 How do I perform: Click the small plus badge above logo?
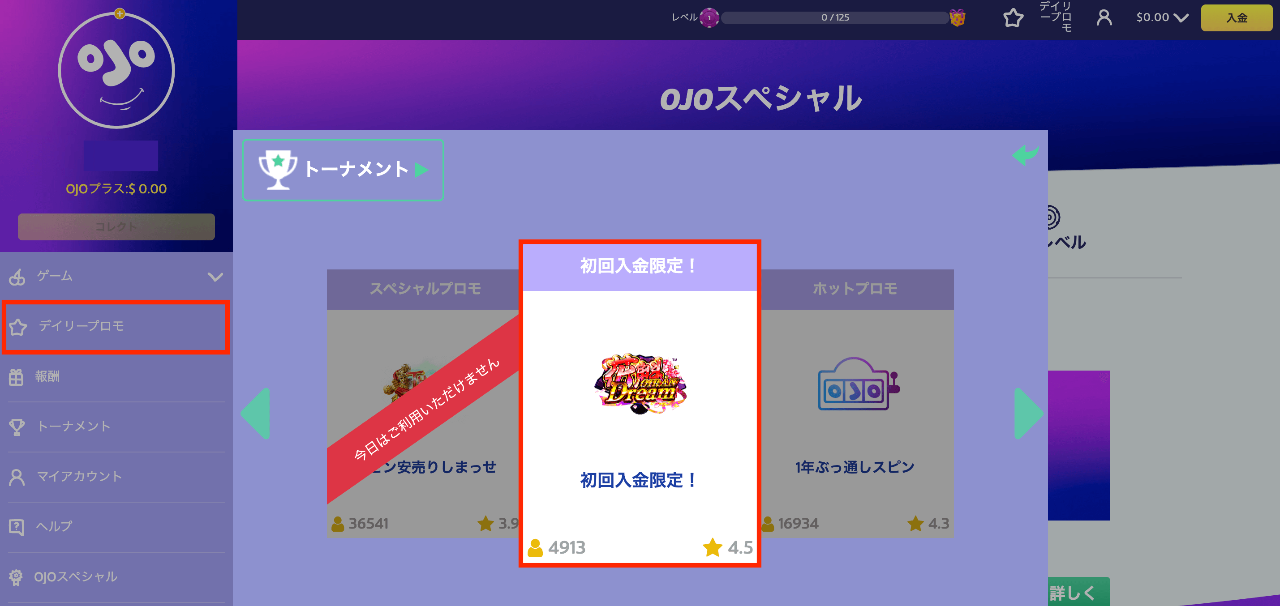119,13
